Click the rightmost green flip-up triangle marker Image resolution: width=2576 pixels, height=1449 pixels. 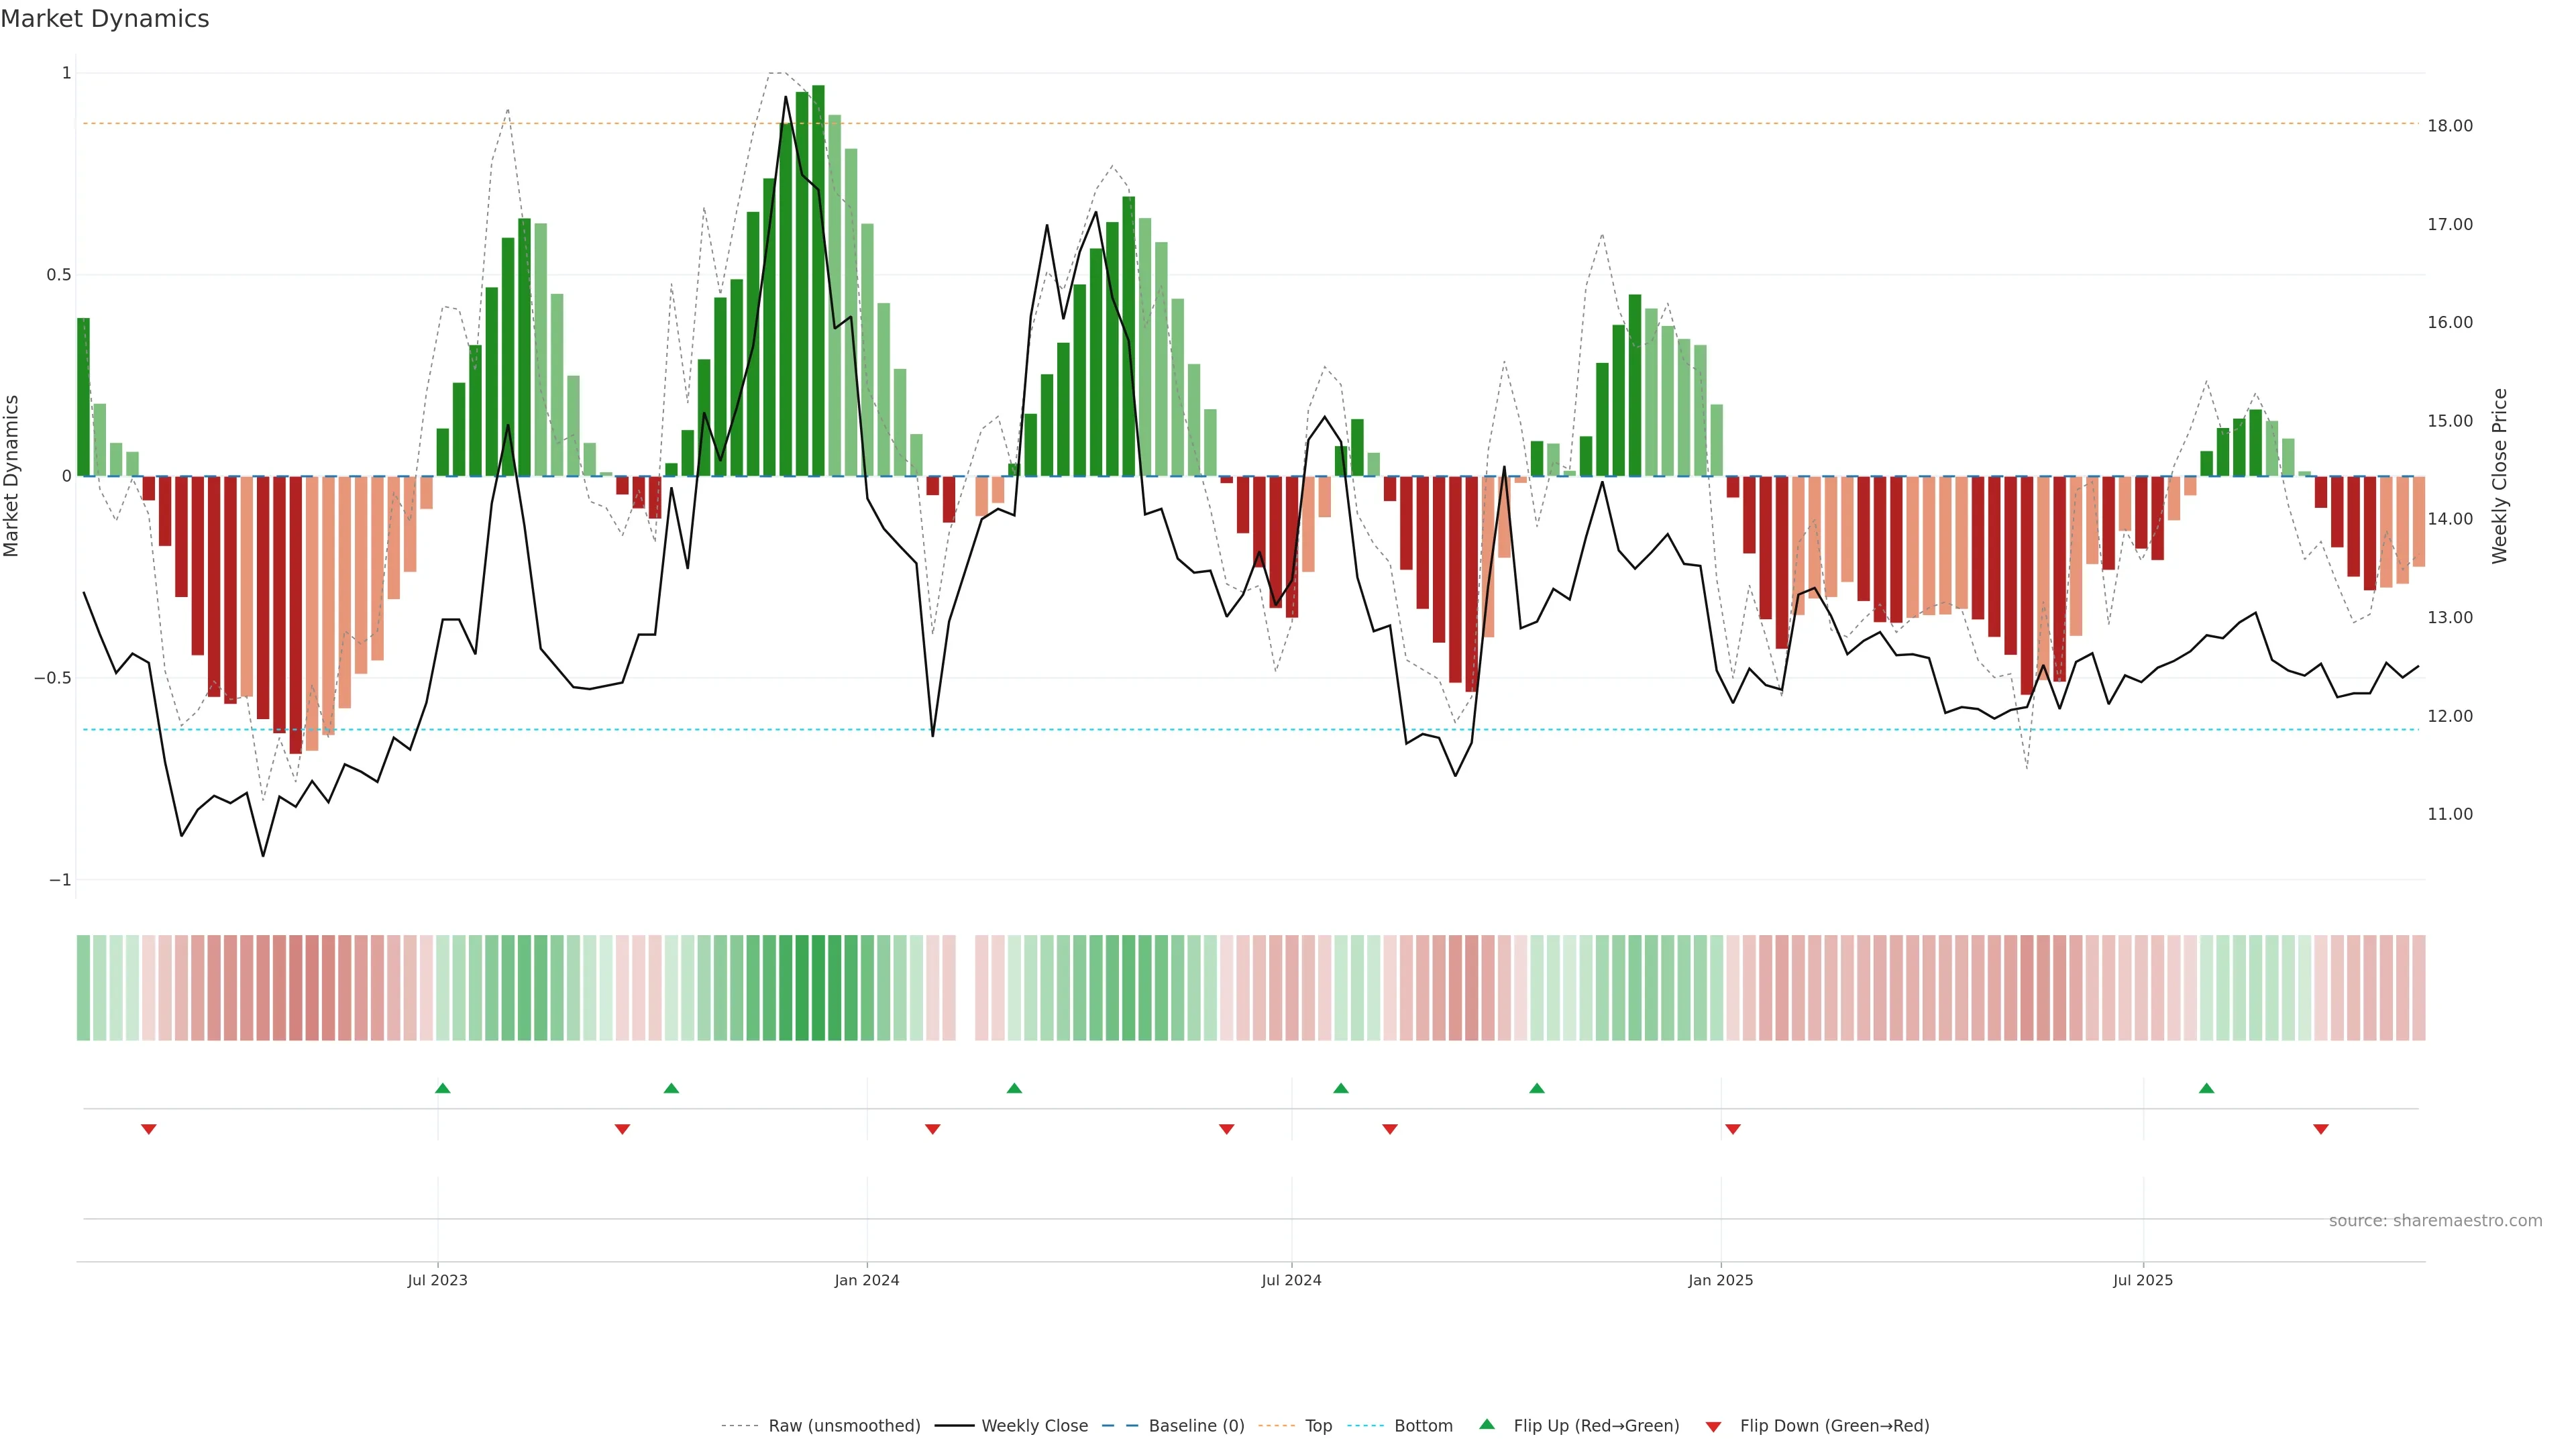click(x=2206, y=1088)
